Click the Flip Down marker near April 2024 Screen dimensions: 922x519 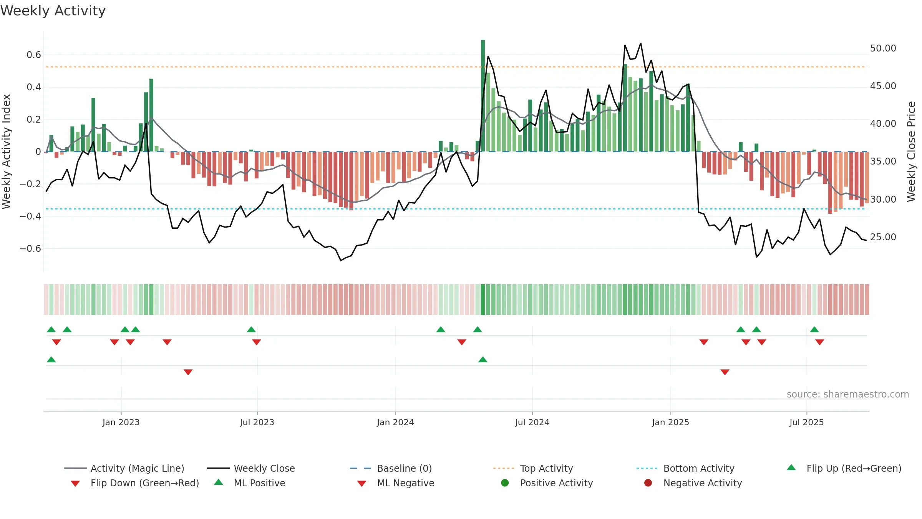(x=462, y=342)
